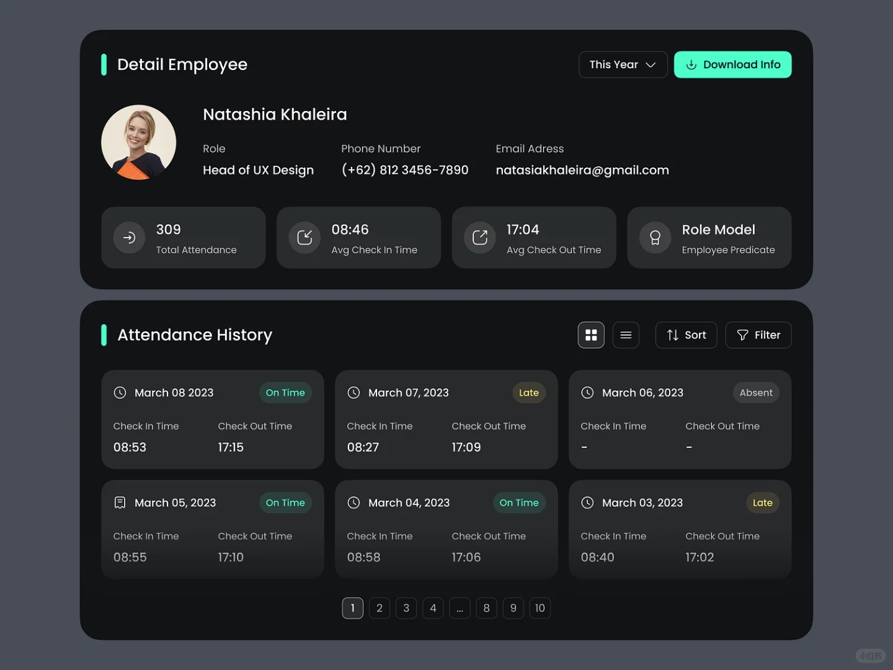
Task: Click the phone number (+62) 812 3456-7890
Action: pos(405,170)
